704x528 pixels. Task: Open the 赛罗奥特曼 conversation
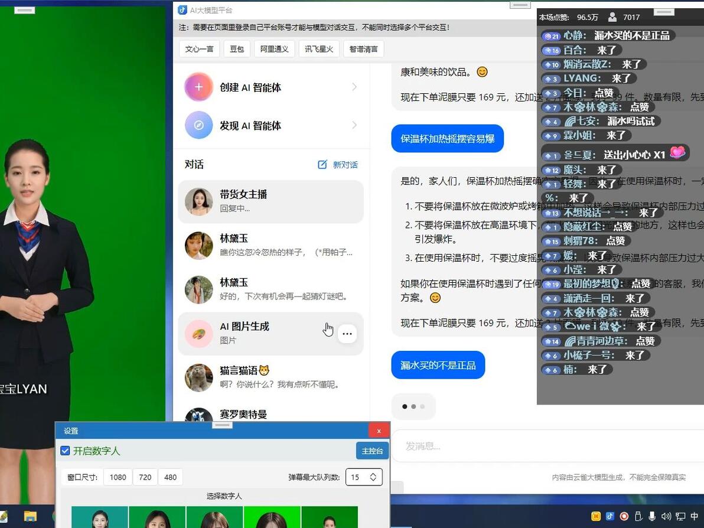[270, 414]
